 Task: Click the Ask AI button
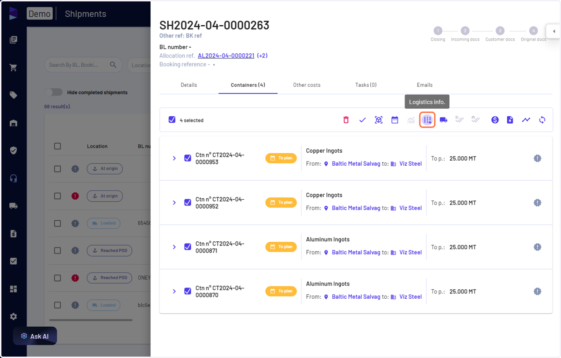pos(35,336)
